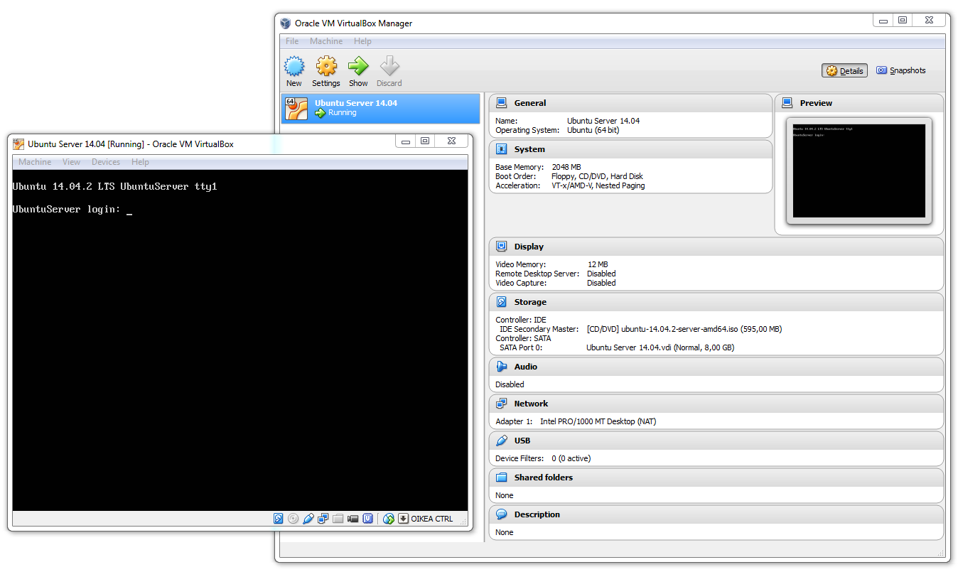Click shared folders icon in VM status bar
The image size is (958, 572).
coord(338,519)
